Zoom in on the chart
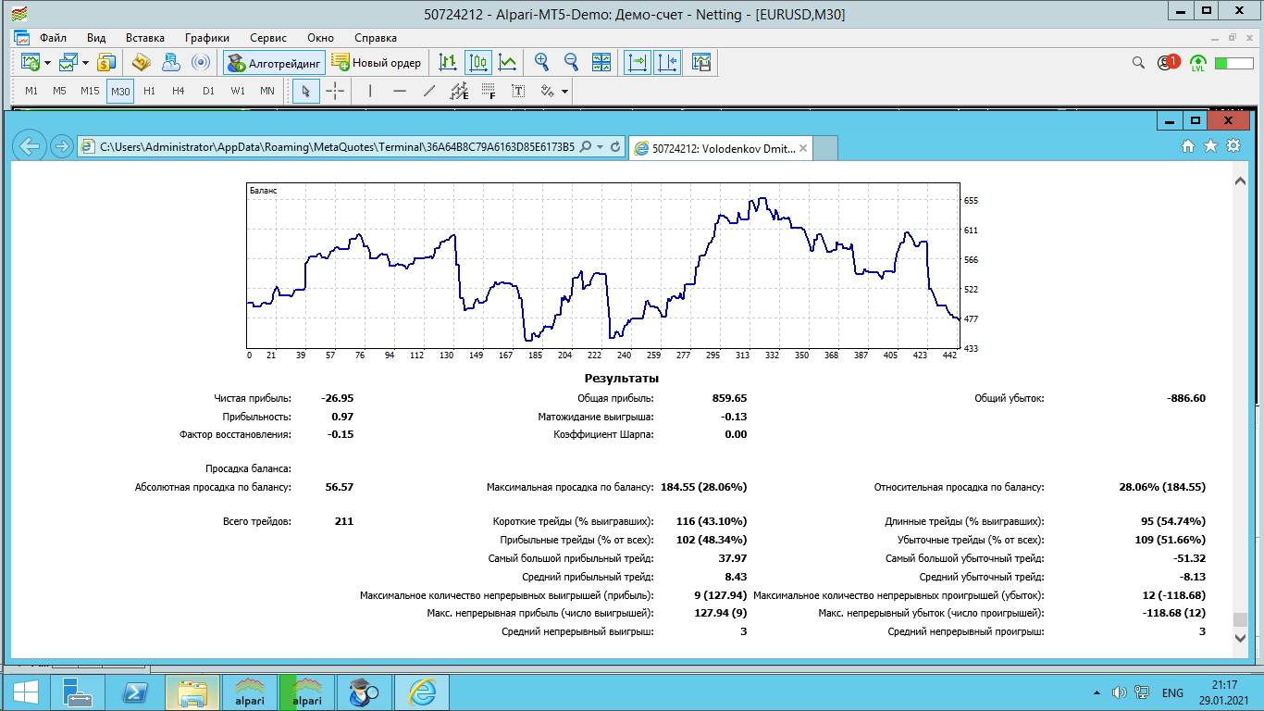The width and height of the screenshot is (1264, 711). click(x=541, y=63)
